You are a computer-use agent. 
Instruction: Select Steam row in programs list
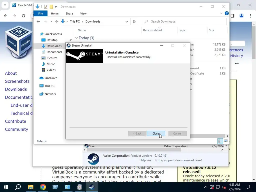pos(154,146)
